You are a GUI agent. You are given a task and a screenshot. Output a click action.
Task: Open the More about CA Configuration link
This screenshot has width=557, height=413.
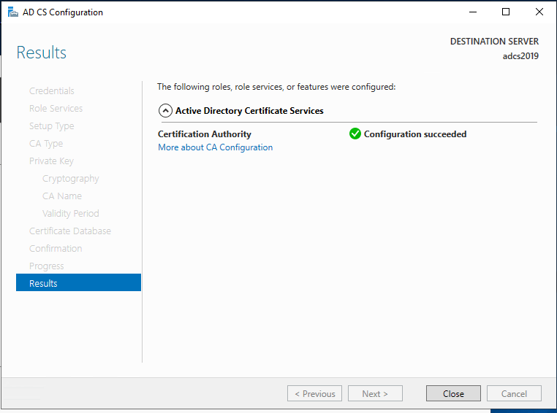215,147
